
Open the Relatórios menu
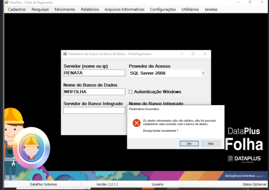(x=90, y=9)
